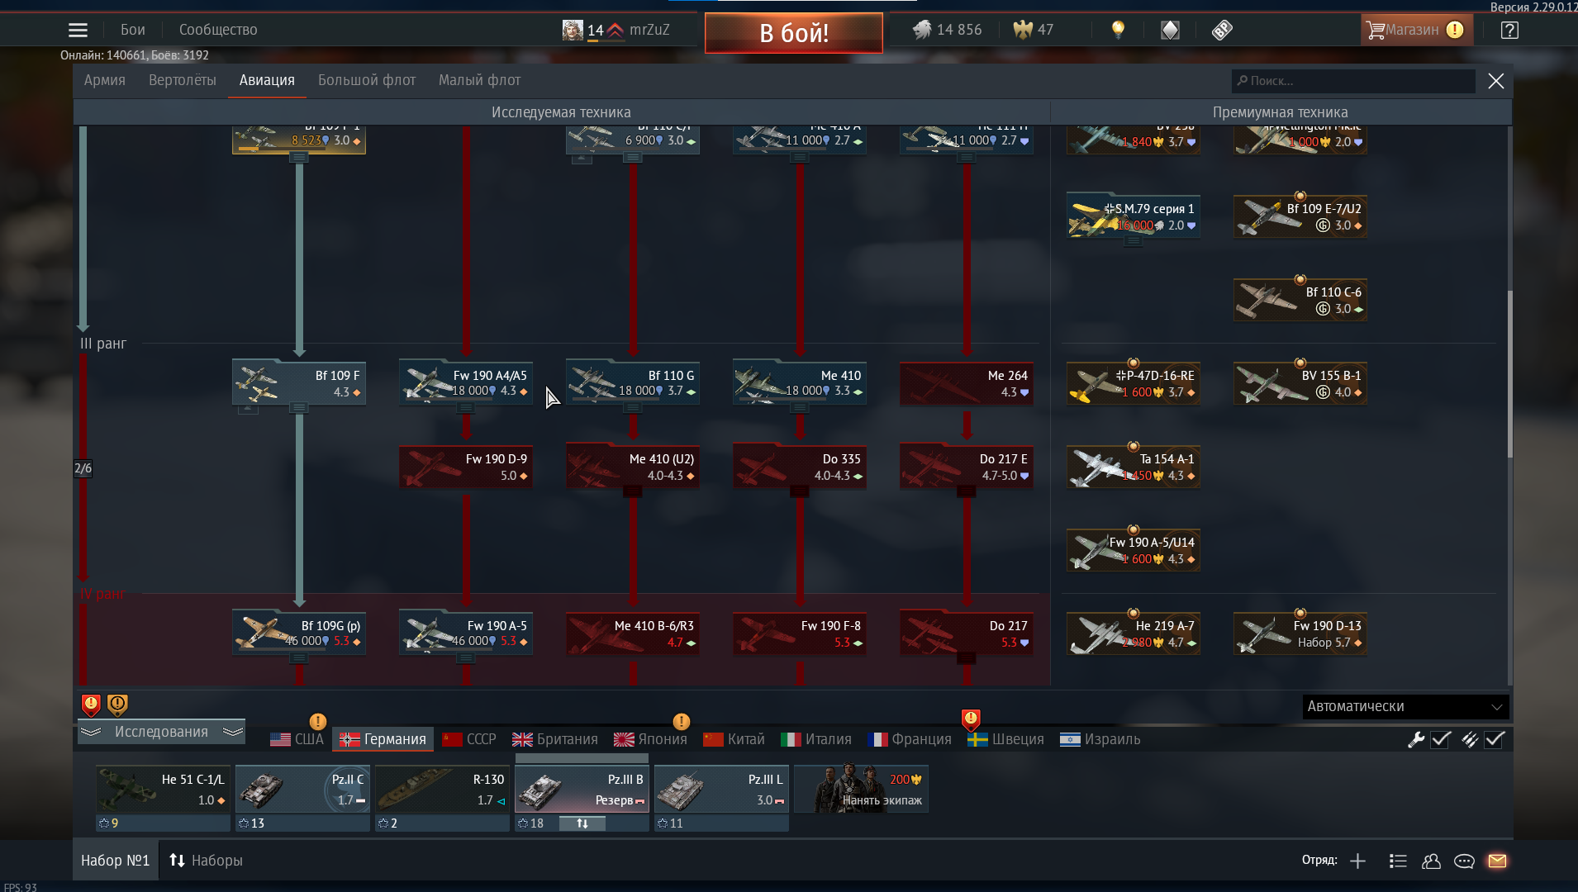The image size is (1578, 892).
Task: Select the Fw 190 D-13 pack aircraft
Action: (1300, 633)
